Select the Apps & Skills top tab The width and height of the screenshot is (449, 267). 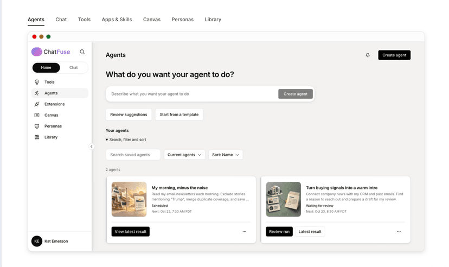[117, 20]
